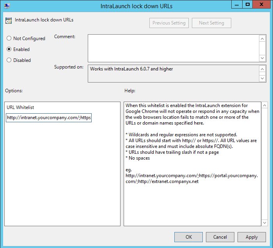Image resolution: width=273 pixels, height=248 pixels.
Task: Go to Previous Setting
Action: (169, 23)
